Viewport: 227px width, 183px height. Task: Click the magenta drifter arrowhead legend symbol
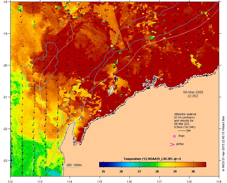(x=172, y=144)
